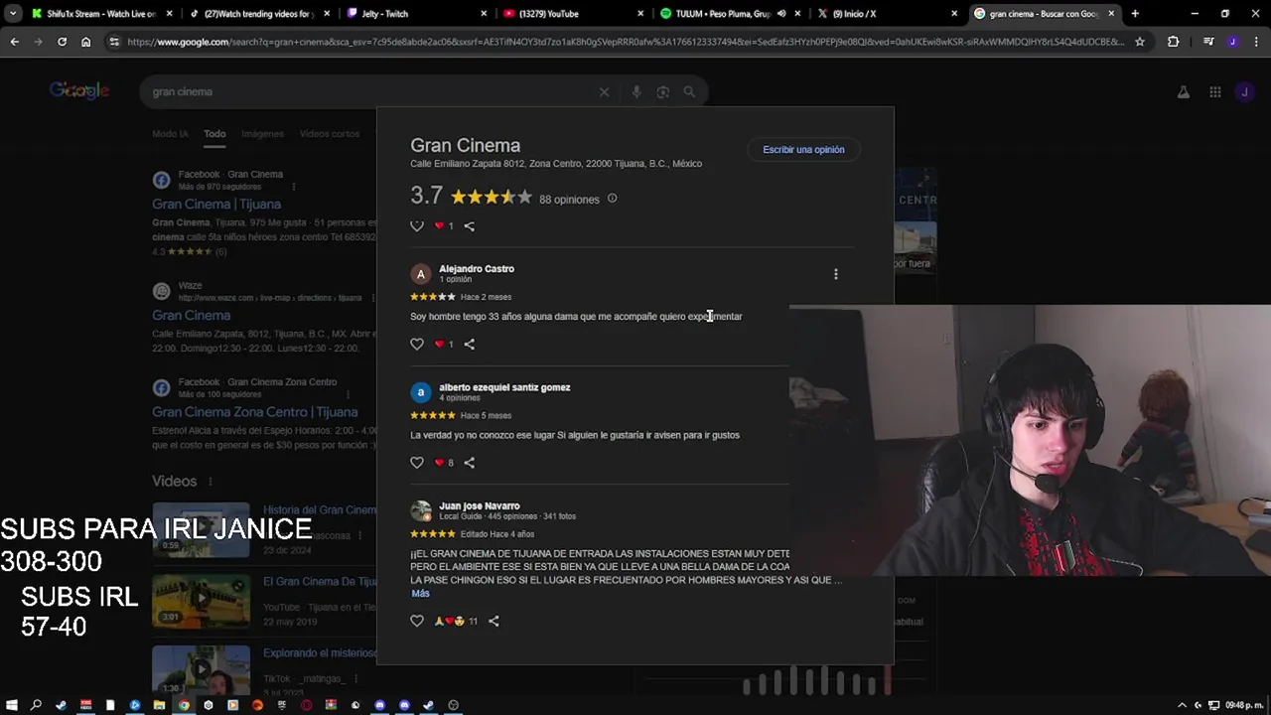Expand Juan jose Navarro review with Más
The height and width of the screenshot is (715, 1271).
[x=420, y=593]
